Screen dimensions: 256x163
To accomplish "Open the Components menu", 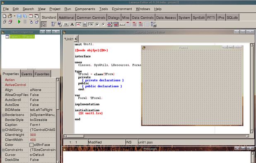I will 85,9.
